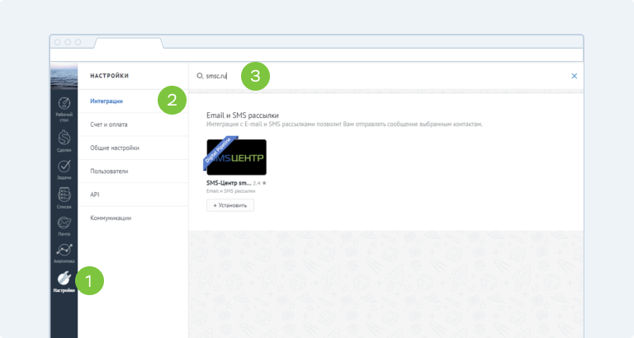
Task: Click the Email и SMS рассылки section heading
Action: pyautogui.click(x=243, y=115)
